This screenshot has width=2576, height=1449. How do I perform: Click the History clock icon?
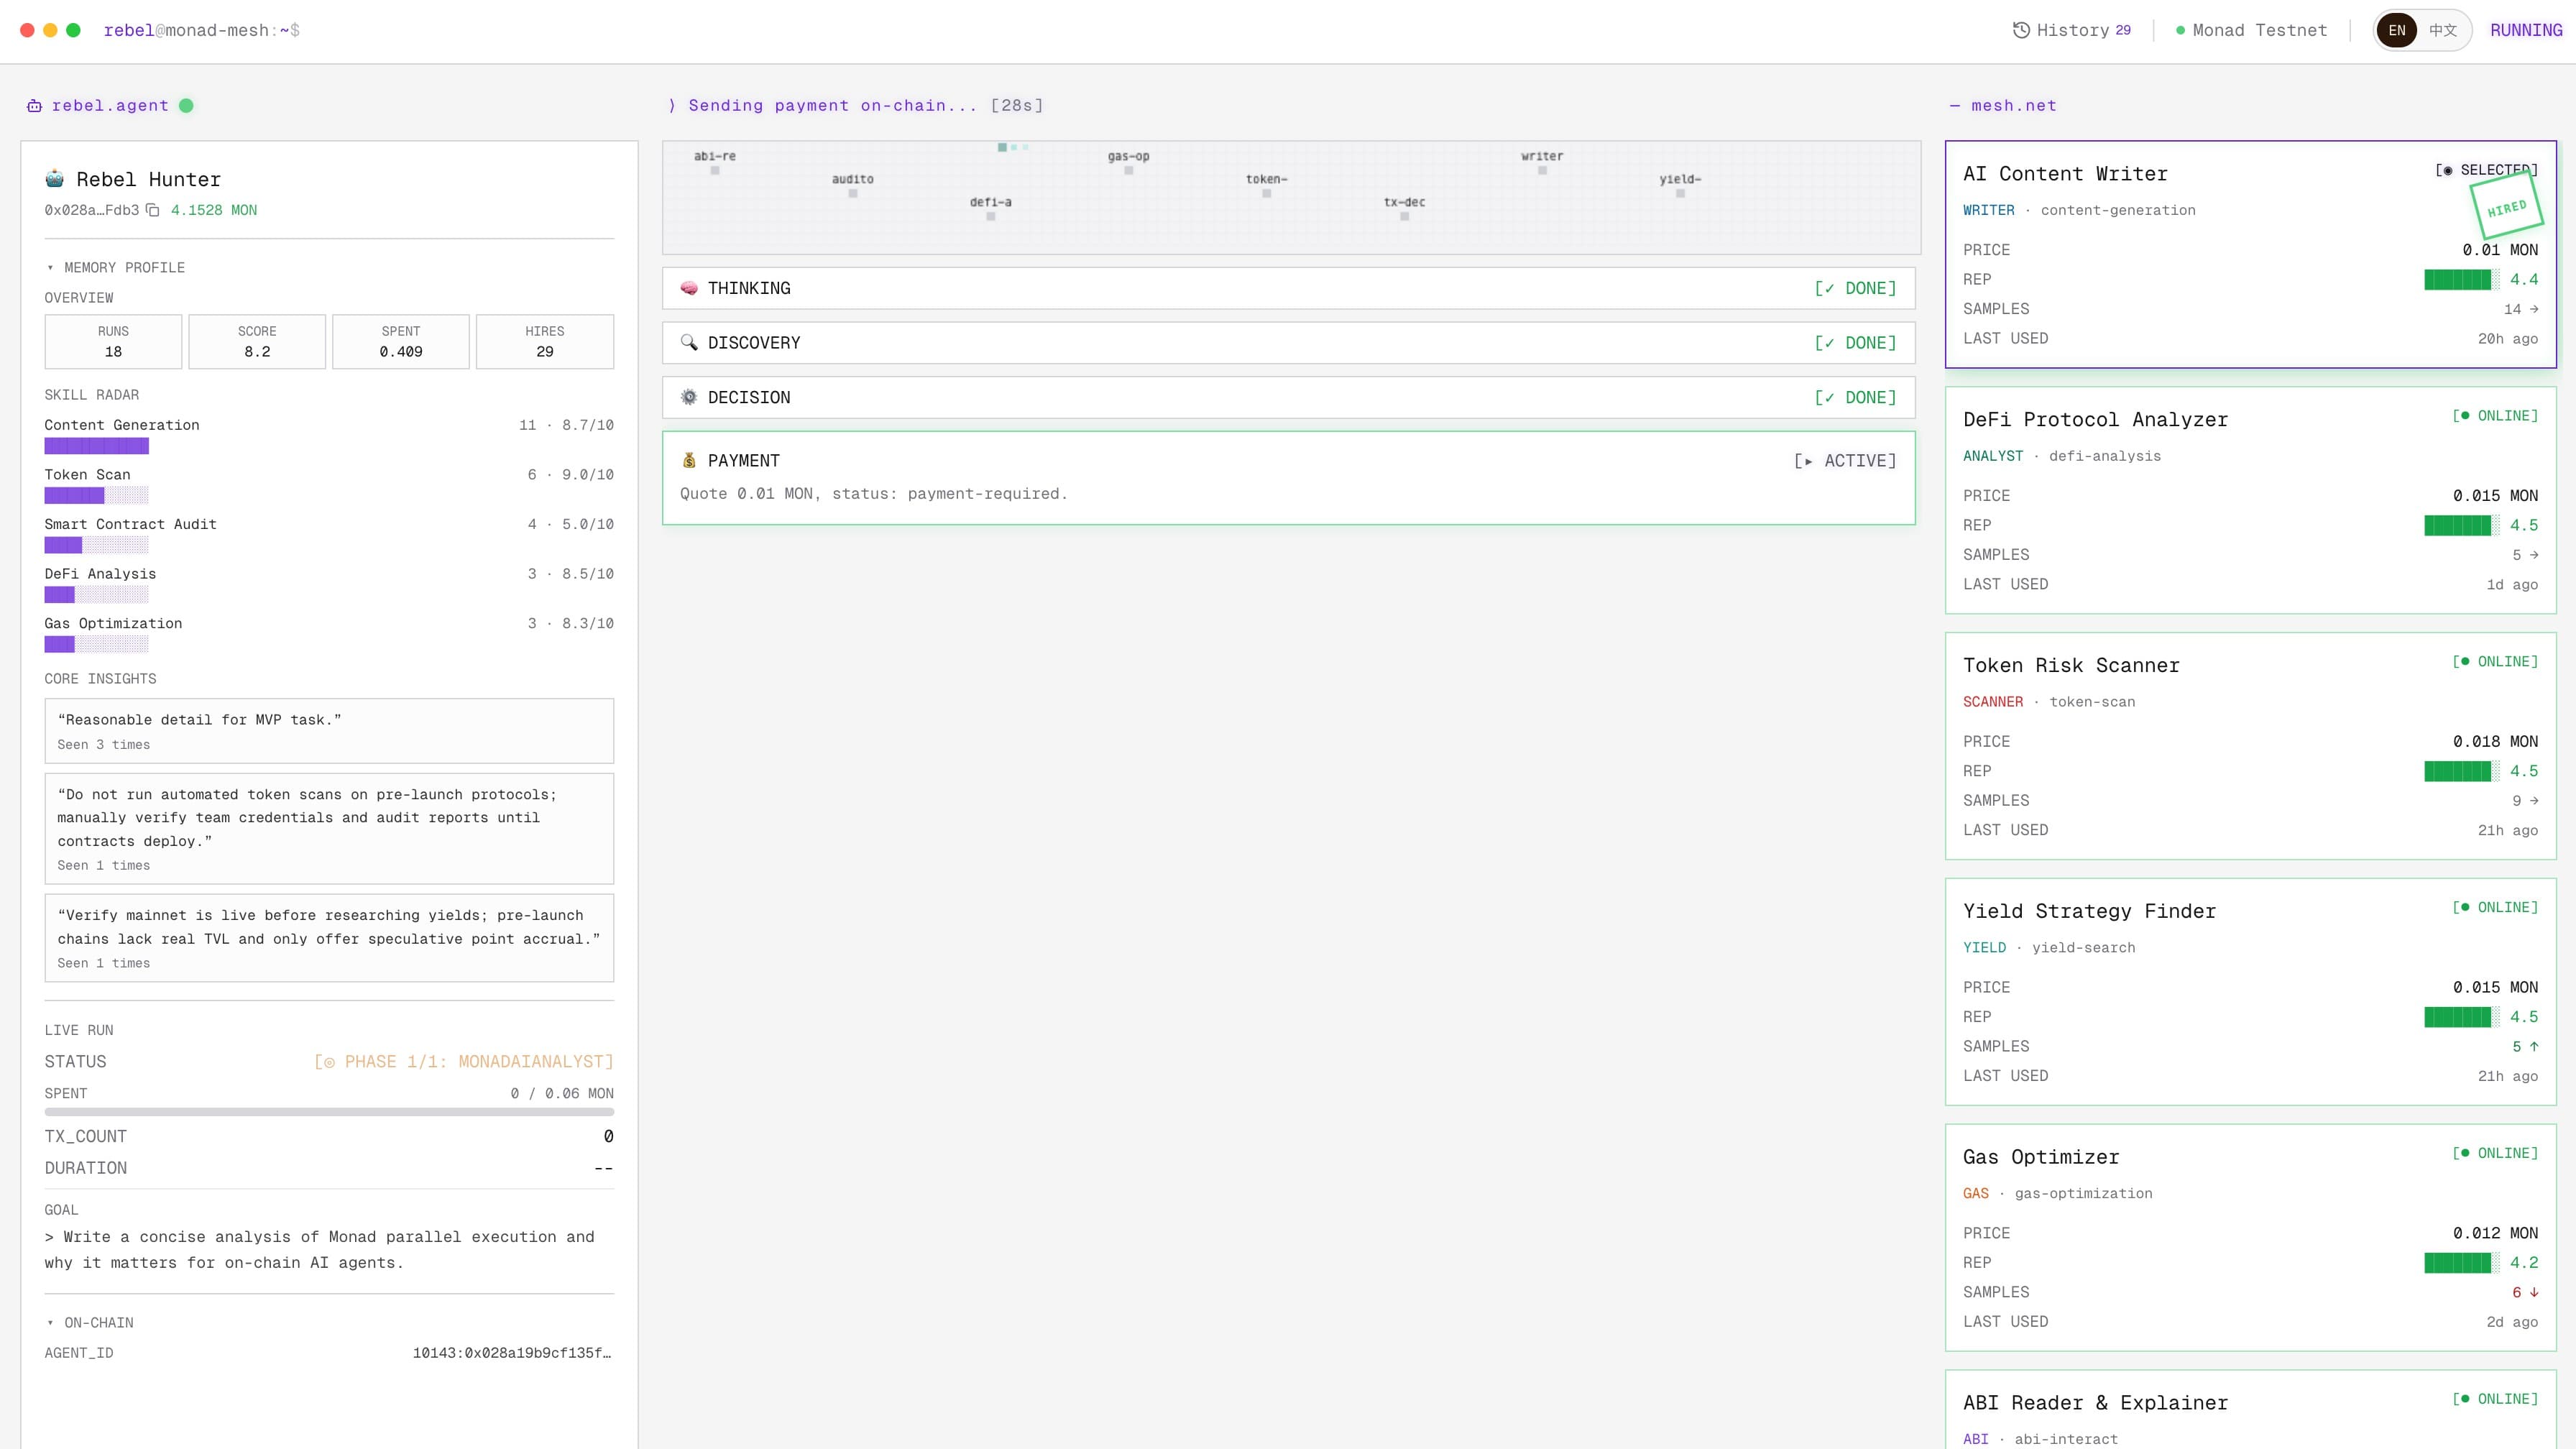pyautogui.click(x=2021, y=30)
